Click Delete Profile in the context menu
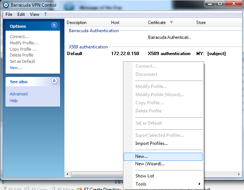The height and width of the screenshot is (190, 244). [x=163, y=111]
